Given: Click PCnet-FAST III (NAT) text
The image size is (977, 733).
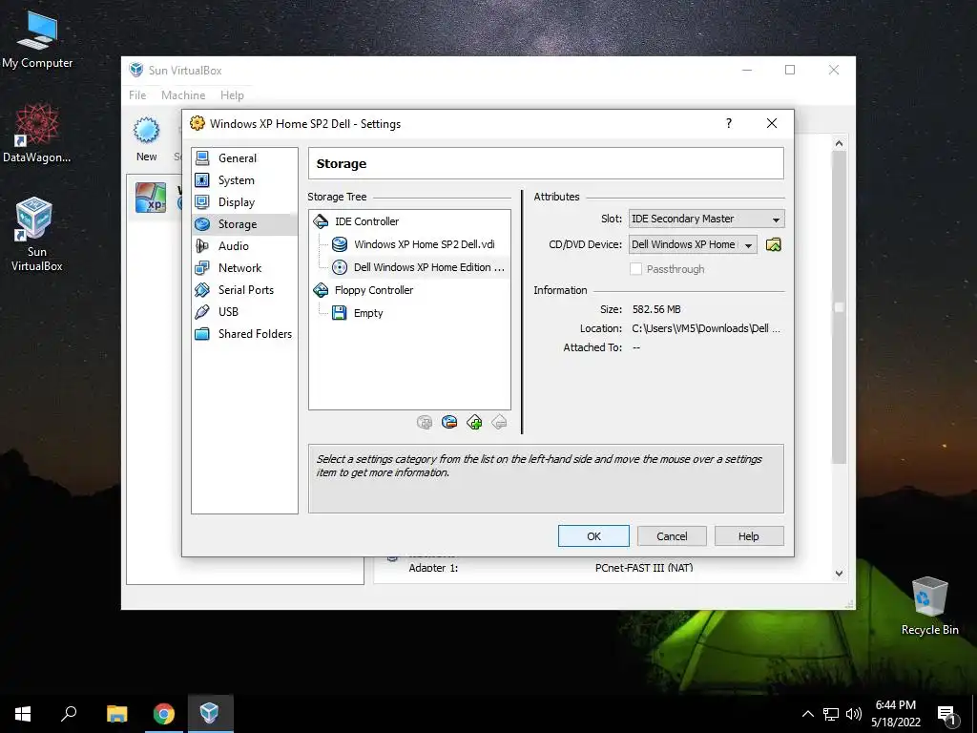Looking at the screenshot, I should (644, 568).
